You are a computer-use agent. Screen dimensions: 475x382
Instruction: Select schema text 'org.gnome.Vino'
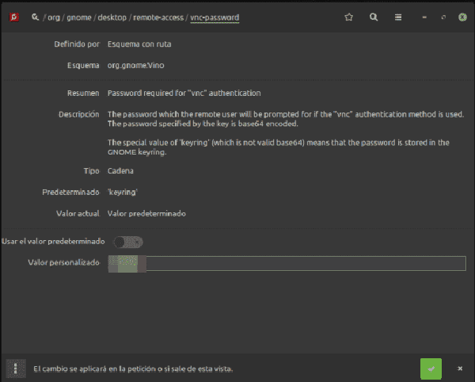pos(135,66)
